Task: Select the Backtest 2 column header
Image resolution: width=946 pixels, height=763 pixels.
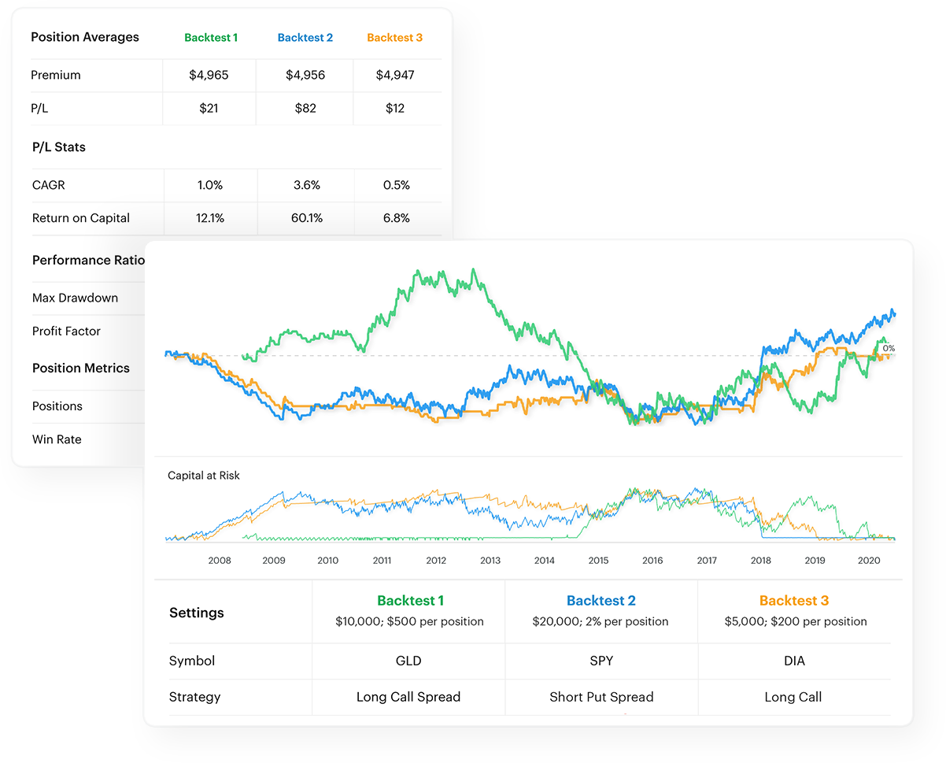Action: pos(305,37)
